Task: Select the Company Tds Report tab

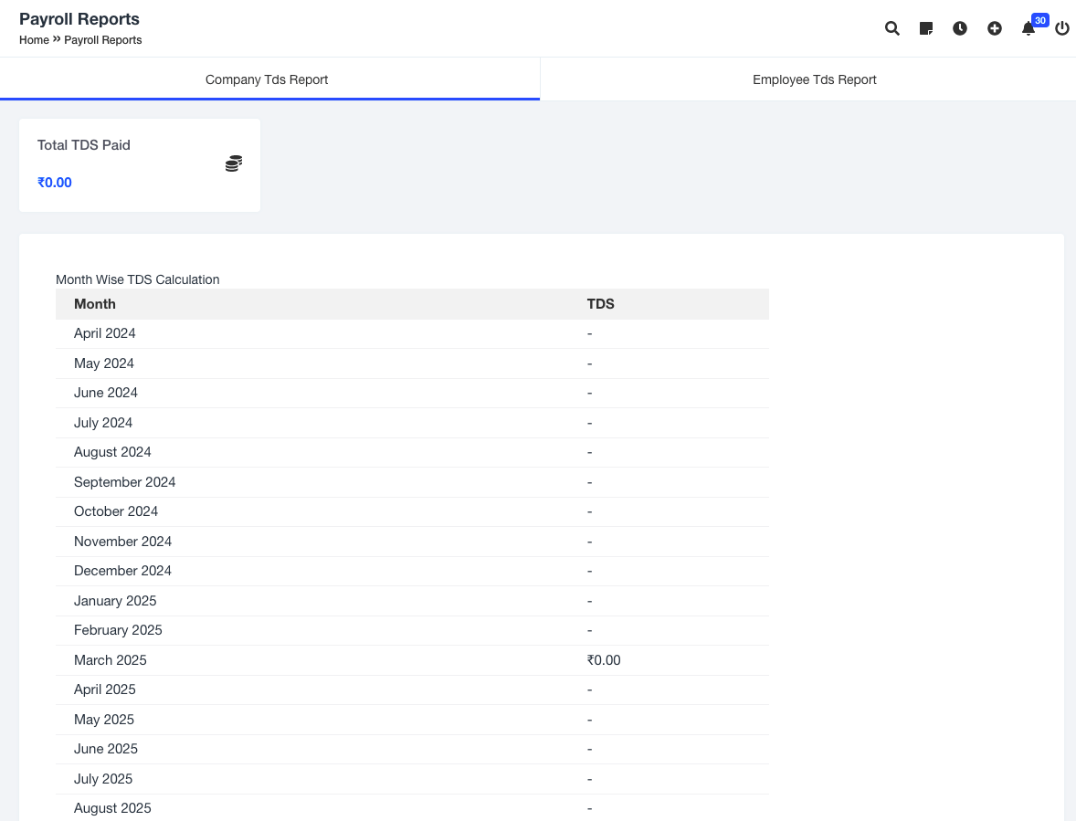Action: click(267, 79)
